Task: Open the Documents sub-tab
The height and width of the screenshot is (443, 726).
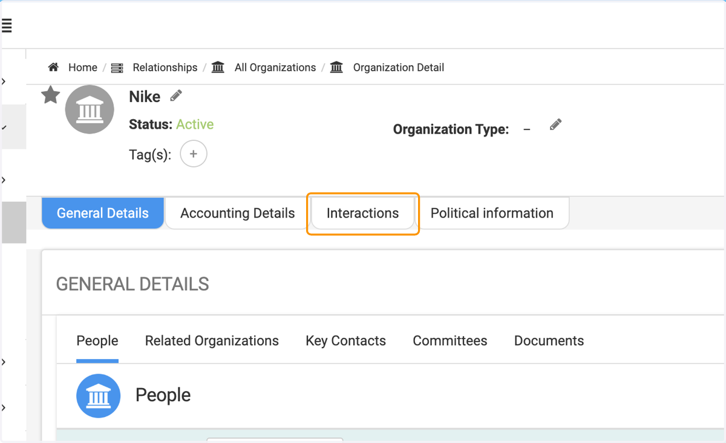Action: point(549,341)
